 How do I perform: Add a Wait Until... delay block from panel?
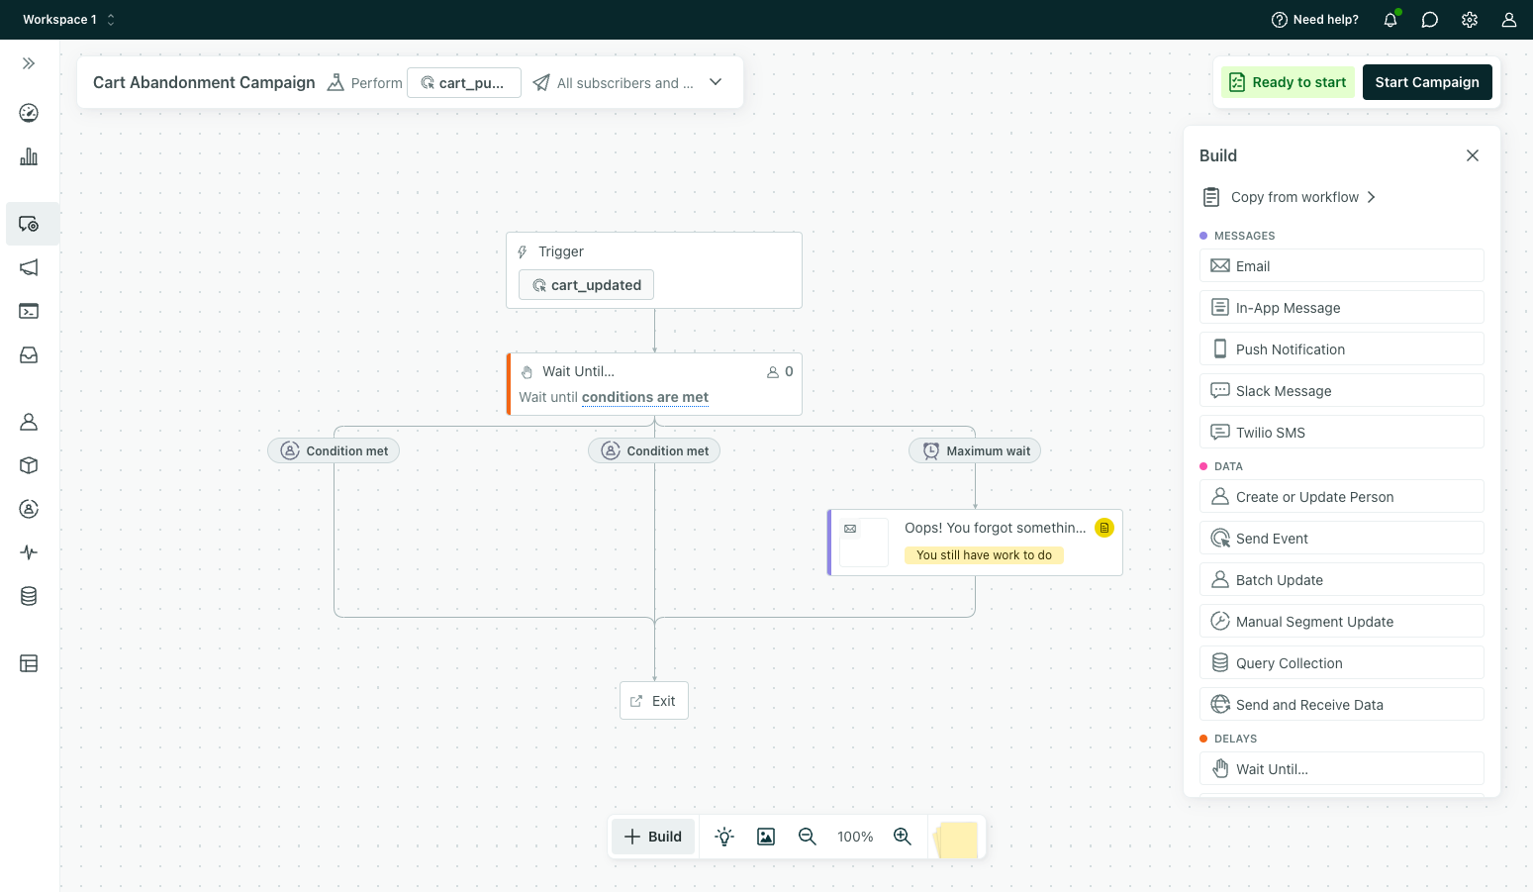coord(1342,768)
